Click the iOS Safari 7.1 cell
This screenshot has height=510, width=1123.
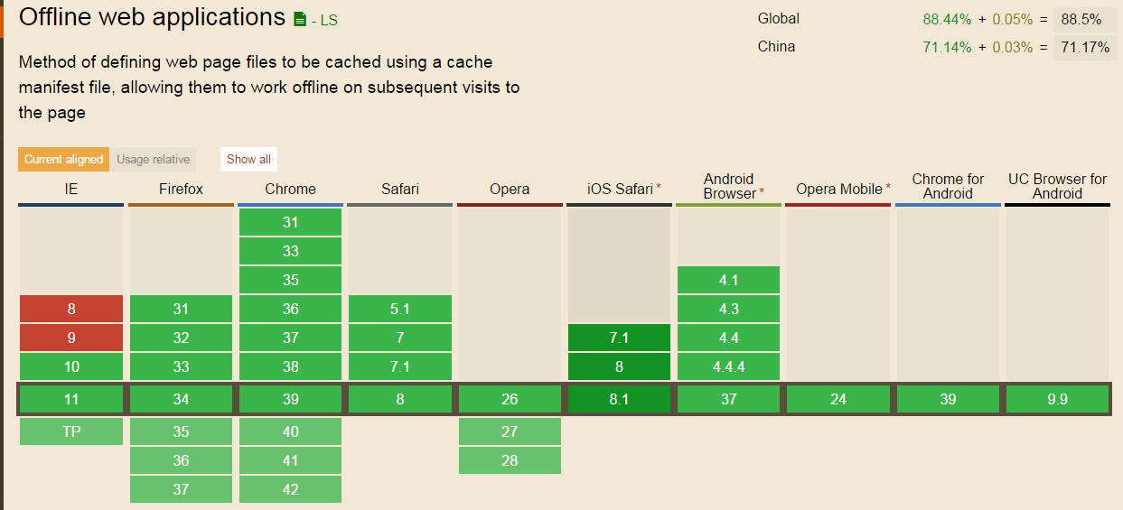tap(619, 338)
